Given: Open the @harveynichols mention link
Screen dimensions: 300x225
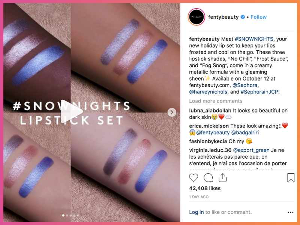Looking at the screenshot, I should 208,92.
